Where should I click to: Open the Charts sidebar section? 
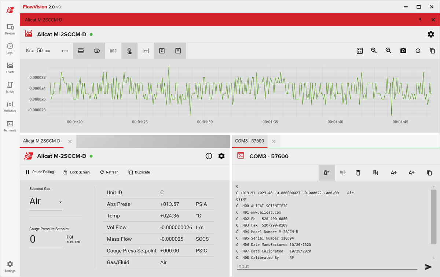(10, 68)
